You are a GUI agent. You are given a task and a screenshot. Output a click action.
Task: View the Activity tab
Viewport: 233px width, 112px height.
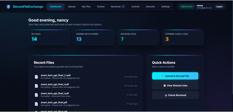tap(136, 7)
